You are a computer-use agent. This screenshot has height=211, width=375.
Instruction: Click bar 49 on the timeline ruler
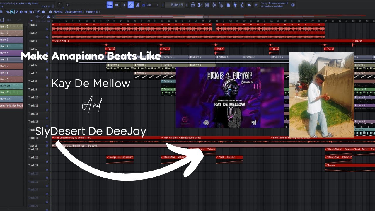pyautogui.click(x=217, y=21)
